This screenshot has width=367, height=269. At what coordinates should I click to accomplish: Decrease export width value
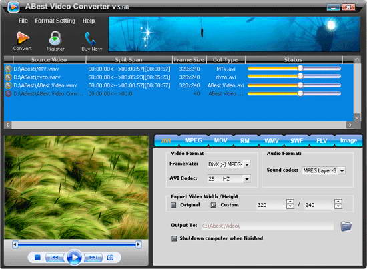point(290,206)
